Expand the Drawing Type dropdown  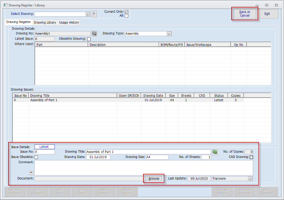169,34
